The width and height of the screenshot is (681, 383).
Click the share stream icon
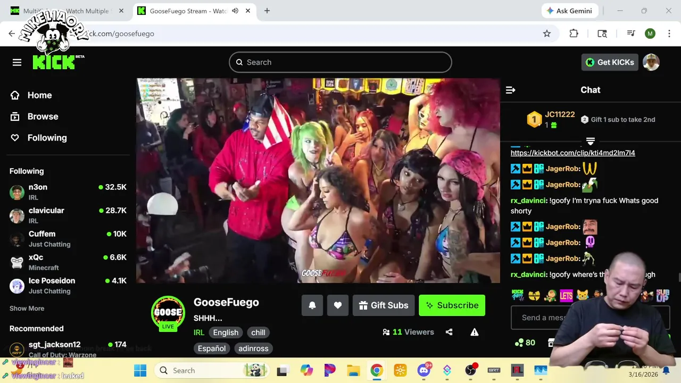[x=449, y=332]
